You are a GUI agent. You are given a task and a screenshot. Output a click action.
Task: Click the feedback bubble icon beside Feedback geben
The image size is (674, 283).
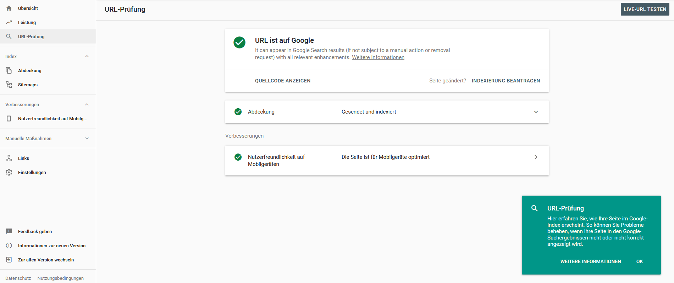click(x=9, y=231)
